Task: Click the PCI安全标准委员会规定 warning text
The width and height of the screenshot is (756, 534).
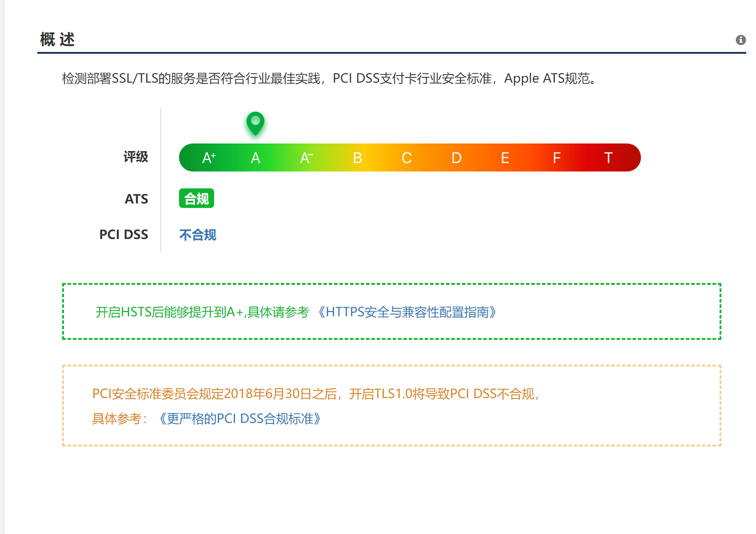Action: tap(316, 394)
